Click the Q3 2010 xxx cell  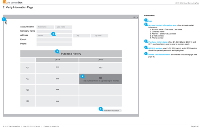click(x=57, y=90)
